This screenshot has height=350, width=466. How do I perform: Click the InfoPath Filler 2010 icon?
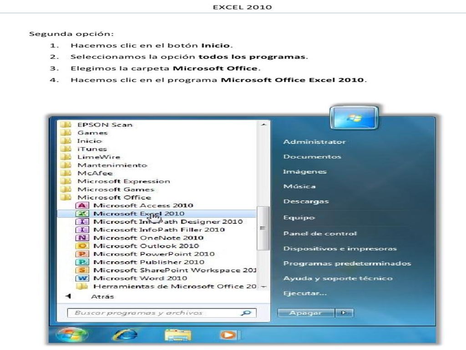[82, 230]
